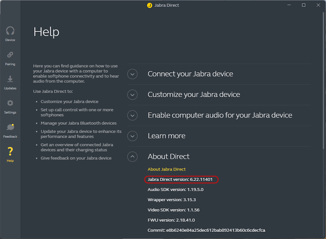326x239 pixels.
Task: Open the Pairing link icon
Action: tap(10, 55)
